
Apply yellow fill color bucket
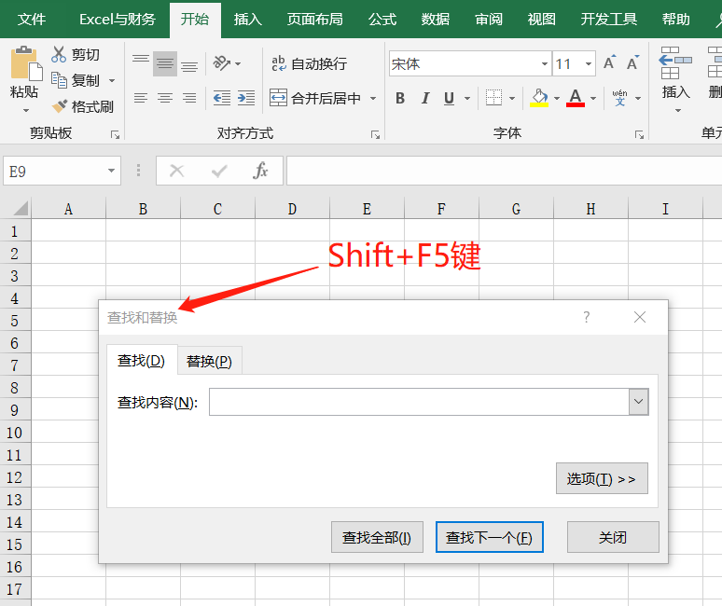pyautogui.click(x=539, y=98)
